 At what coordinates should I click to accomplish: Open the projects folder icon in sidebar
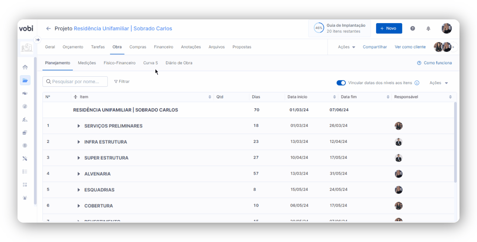(25, 80)
